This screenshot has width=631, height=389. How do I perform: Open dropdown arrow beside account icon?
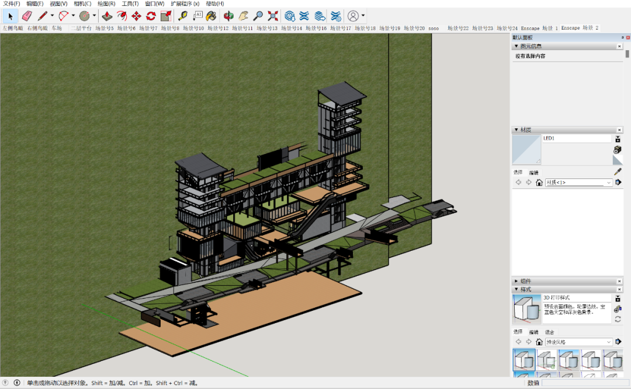[x=363, y=16]
